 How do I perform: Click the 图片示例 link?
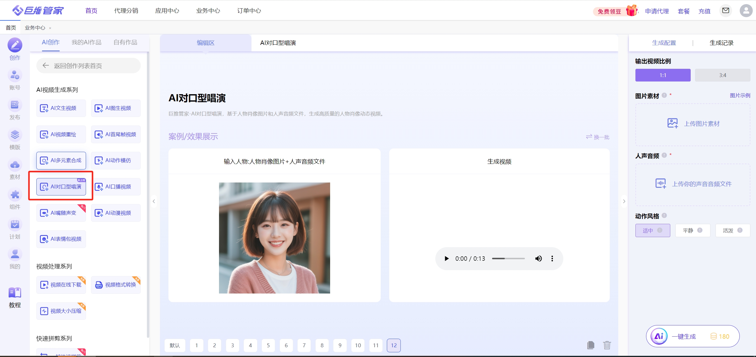(740, 95)
